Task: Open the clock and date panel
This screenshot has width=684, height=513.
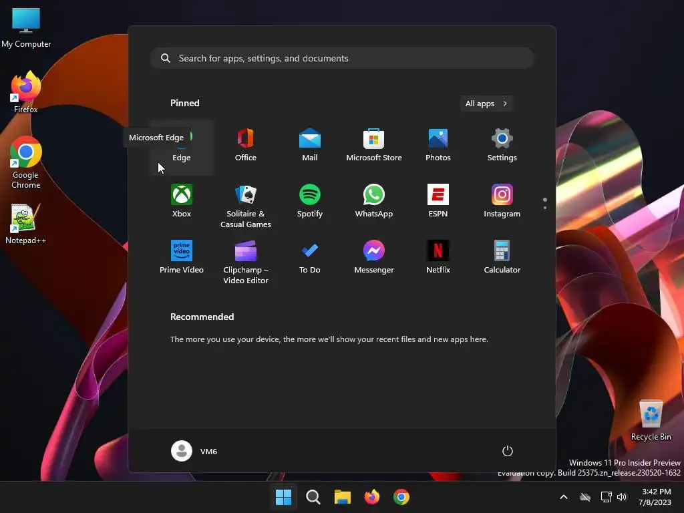Action: coord(655,497)
